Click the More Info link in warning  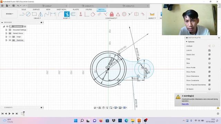tap(185, 104)
